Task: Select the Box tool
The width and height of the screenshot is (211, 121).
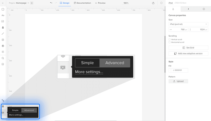Action: point(3,9)
